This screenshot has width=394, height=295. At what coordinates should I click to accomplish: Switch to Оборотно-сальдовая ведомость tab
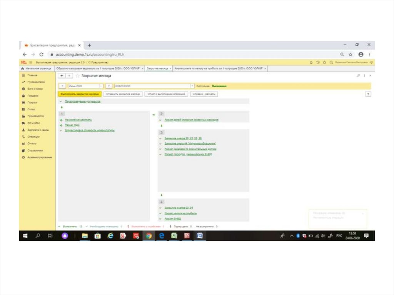click(99, 68)
